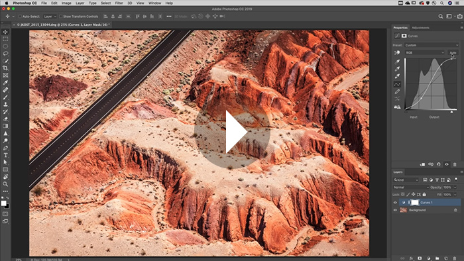Image resolution: width=464 pixels, height=261 pixels.
Task: Select the Horizontal Type tool
Action: pyautogui.click(x=5, y=155)
